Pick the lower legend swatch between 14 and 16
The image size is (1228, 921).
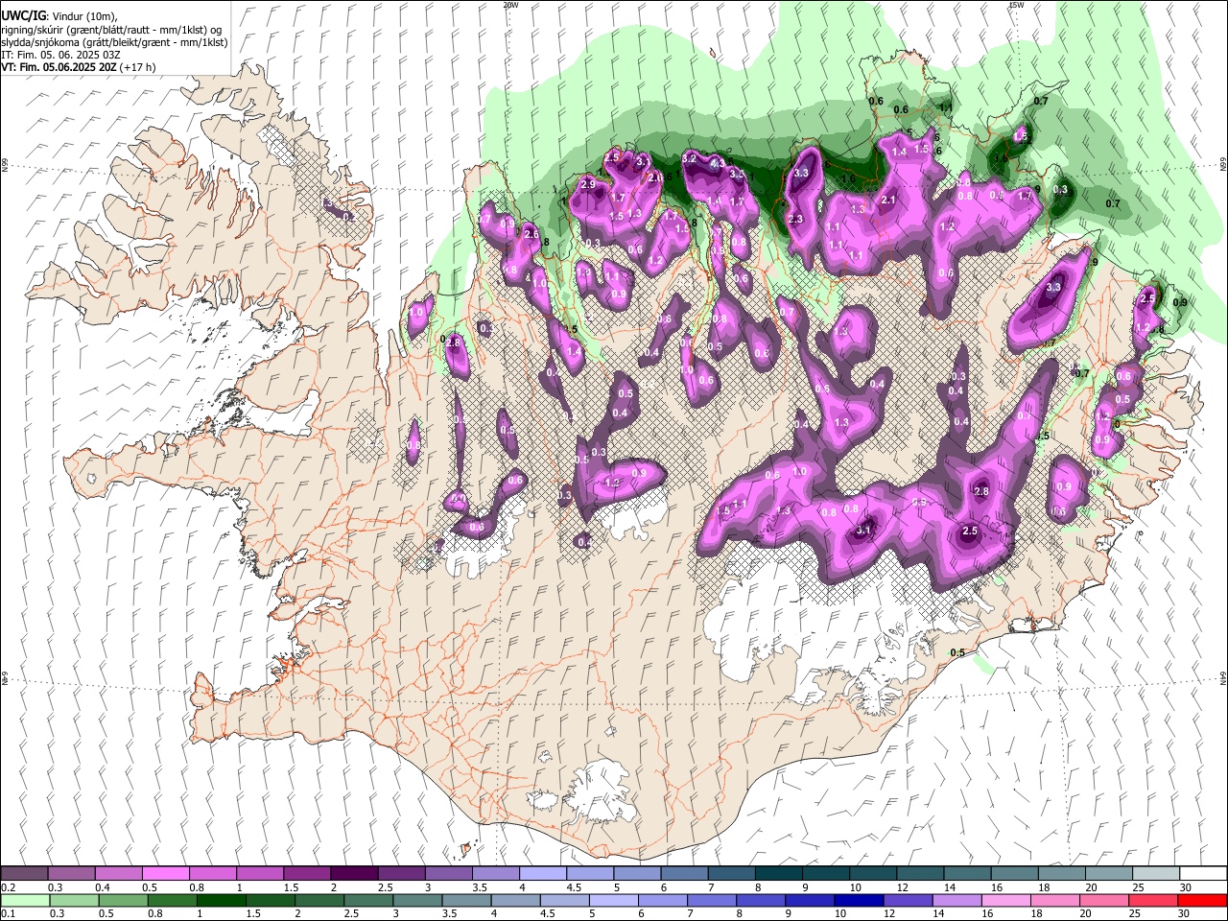(x=957, y=901)
